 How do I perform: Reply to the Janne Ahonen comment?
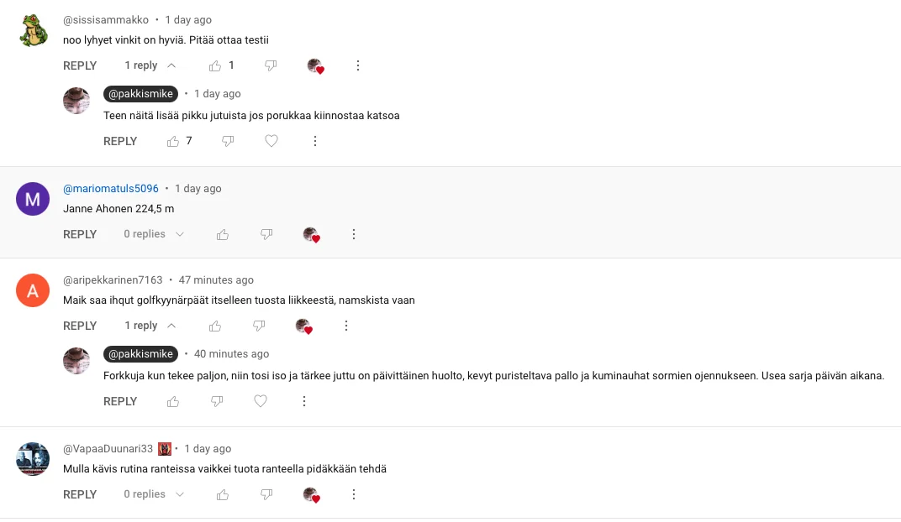click(80, 234)
